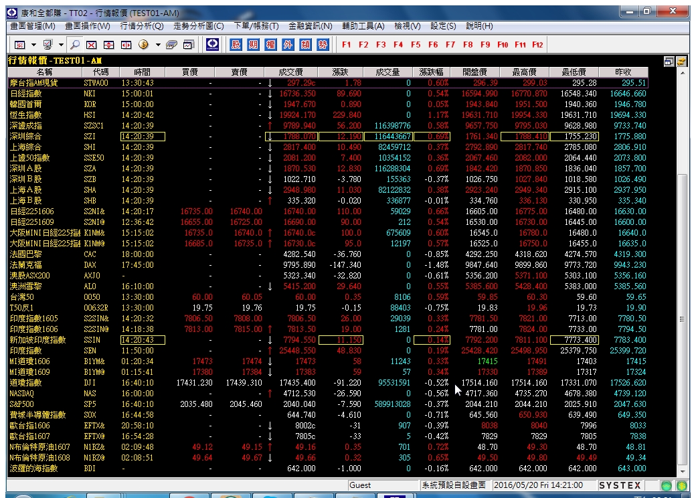Select the 上證50指數 row
Viewport: 696px width, 498px height.
(x=328, y=157)
